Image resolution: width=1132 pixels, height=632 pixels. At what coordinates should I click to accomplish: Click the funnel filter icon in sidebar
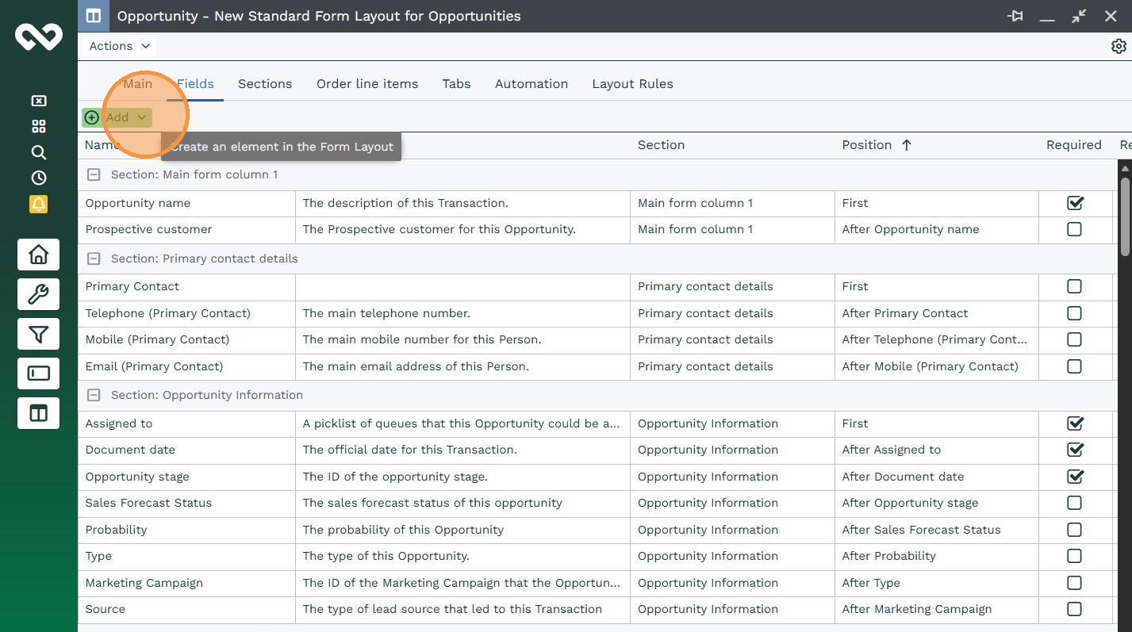coord(38,334)
